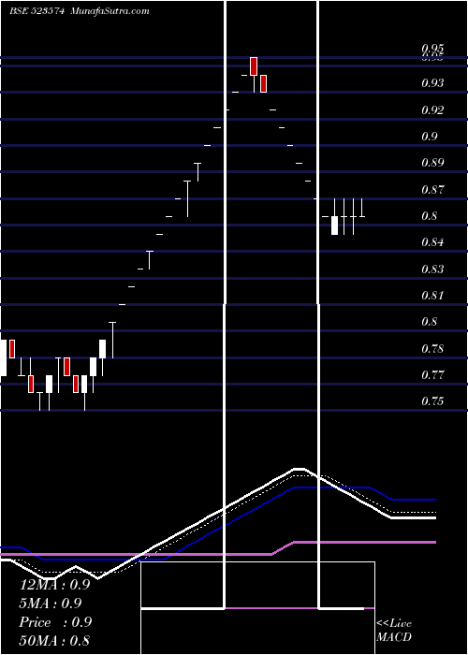Viewport: 468px width, 655px height.
Task: Click the <<Live MACD label
Action: tap(394, 631)
